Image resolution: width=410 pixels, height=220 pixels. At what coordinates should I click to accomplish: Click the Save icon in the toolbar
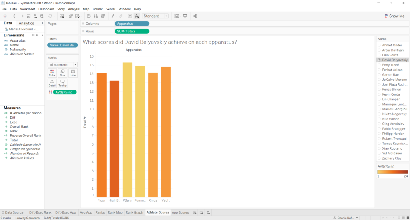[29, 16]
